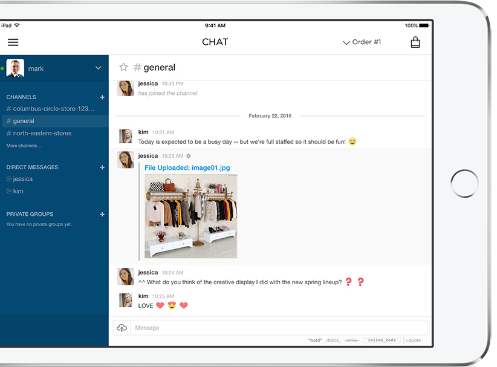Open direct message with jessica
Image resolution: width=497 pixels, height=367 pixels.
(19, 179)
